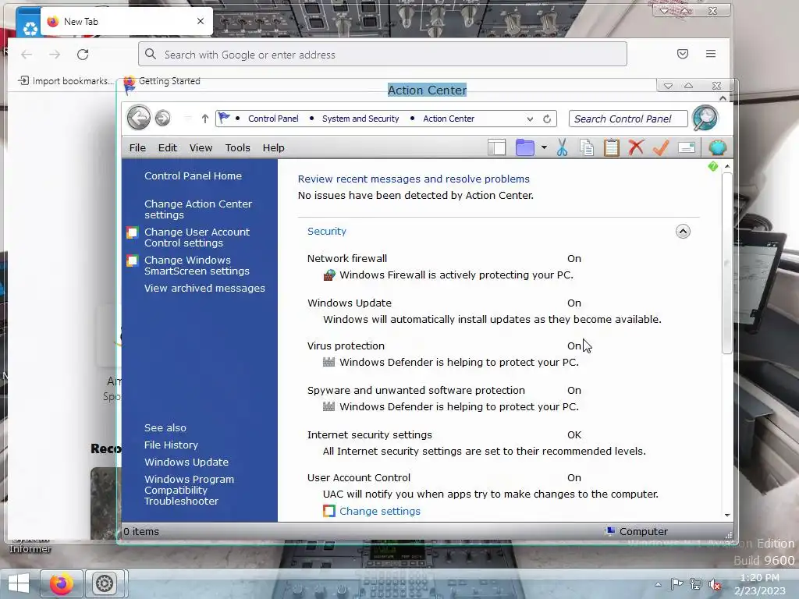Click the envelope Properties toolbar icon
This screenshot has height=599, width=799.
click(687, 147)
